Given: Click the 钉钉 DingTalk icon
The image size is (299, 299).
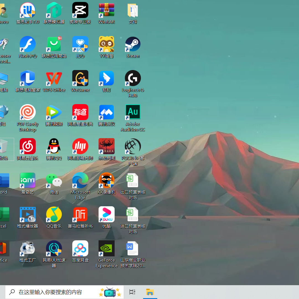Looking at the screenshot, I should [x=107, y=79].
